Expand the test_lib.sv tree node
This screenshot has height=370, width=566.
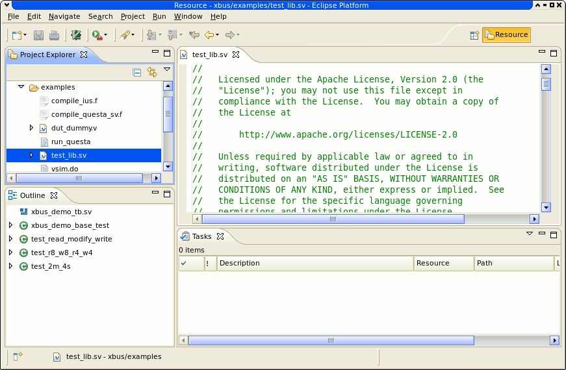[x=31, y=155]
